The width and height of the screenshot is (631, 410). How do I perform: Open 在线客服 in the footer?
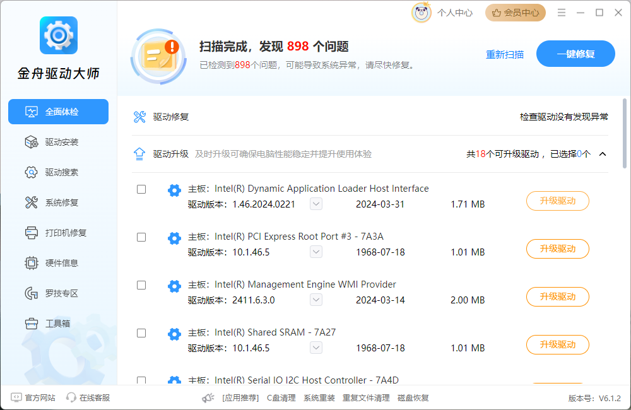(95, 398)
